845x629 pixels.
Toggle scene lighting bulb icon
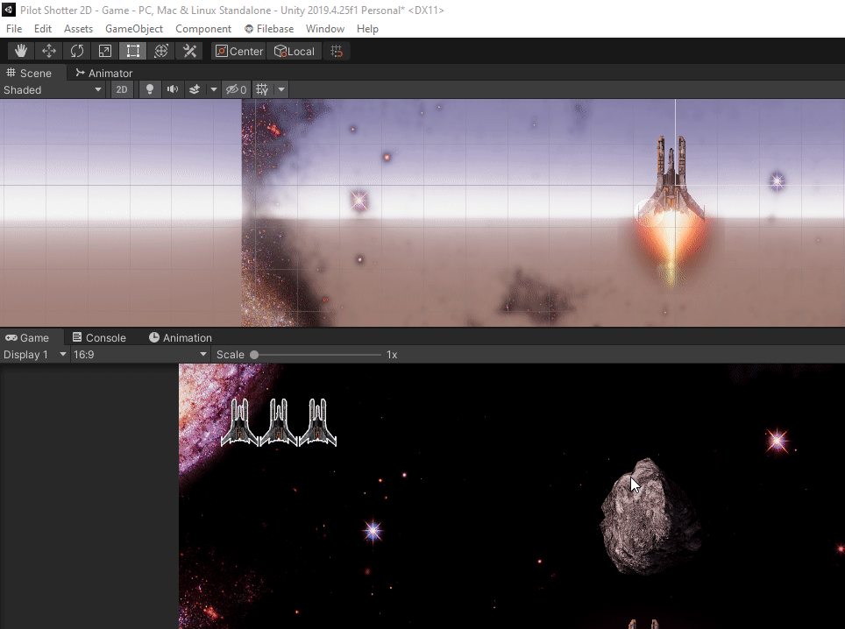150,89
